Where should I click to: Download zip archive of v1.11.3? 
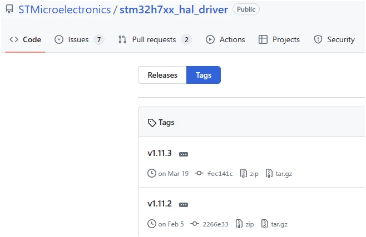pyautogui.click(x=254, y=174)
